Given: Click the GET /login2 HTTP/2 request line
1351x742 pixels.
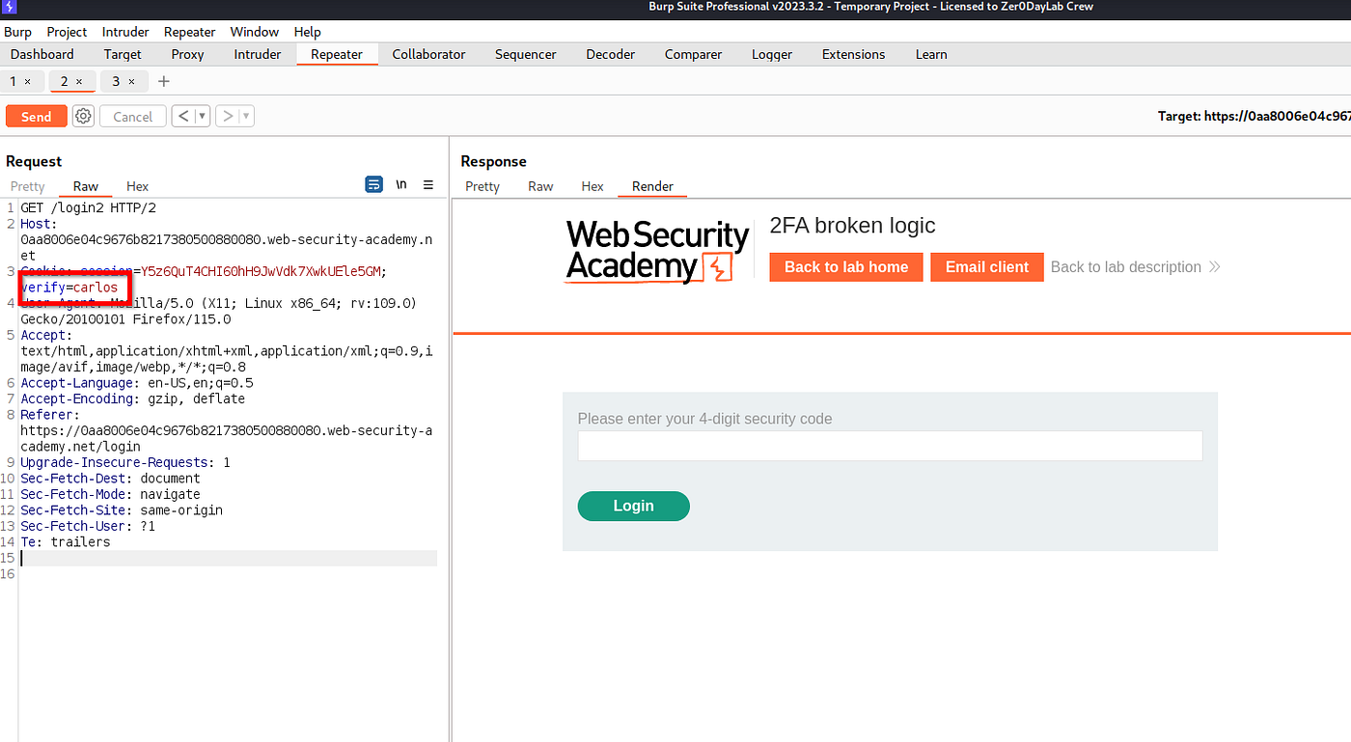Looking at the screenshot, I should [89, 207].
